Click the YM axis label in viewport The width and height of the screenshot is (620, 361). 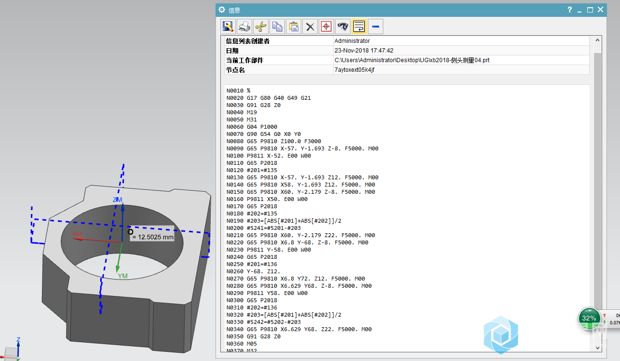(123, 276)
